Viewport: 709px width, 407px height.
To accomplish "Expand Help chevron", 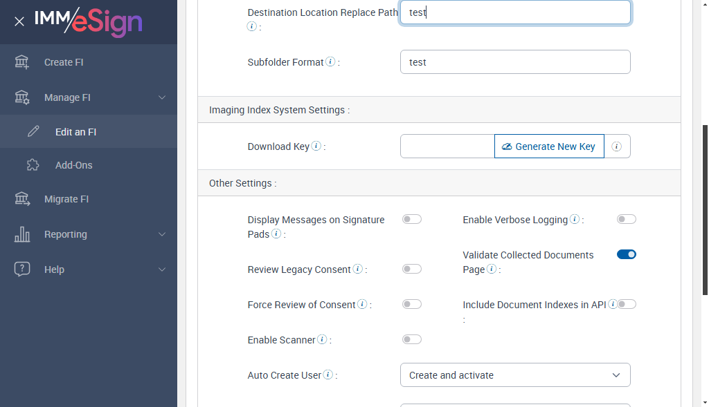I will pos(162,269).
